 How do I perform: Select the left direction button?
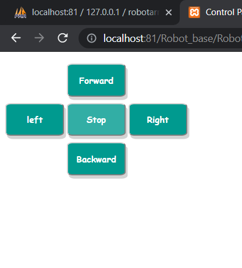[35, 119]
